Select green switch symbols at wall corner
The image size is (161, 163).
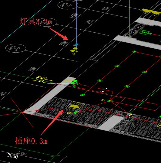click(74, 83)
